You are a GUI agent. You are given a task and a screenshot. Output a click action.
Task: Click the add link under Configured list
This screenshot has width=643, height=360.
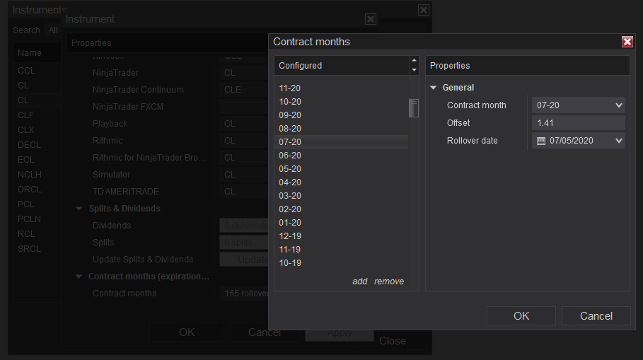(359, 281)
